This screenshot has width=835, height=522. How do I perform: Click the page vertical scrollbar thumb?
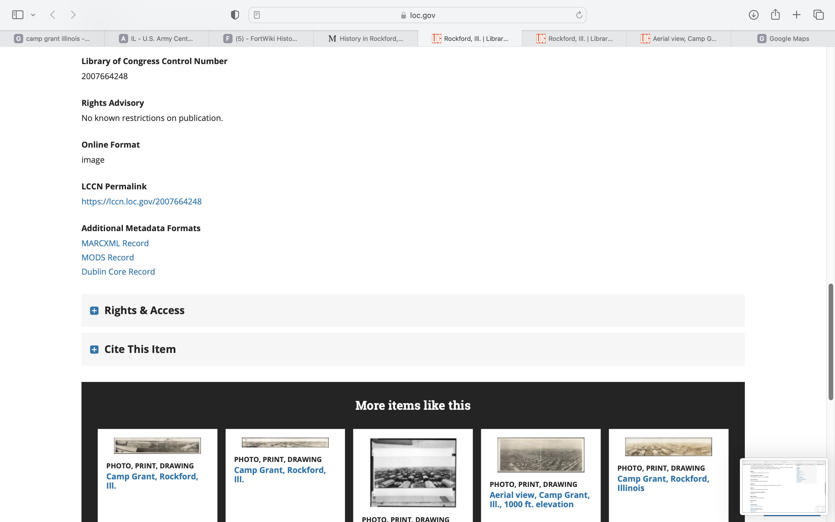click(831, 342)
